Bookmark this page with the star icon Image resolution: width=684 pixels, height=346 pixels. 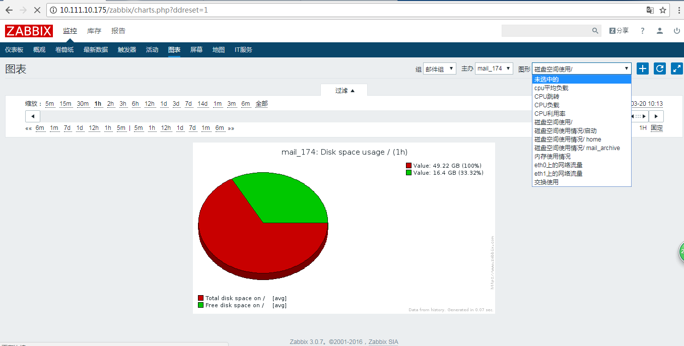point(663,10)
